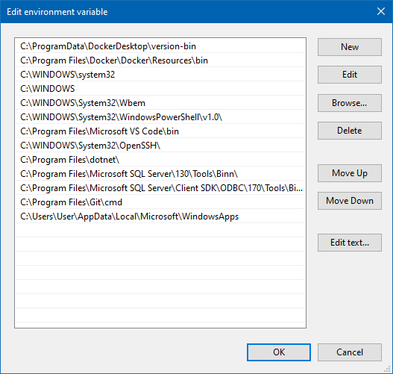The width and height of the screenshot is (393, 374).
Task: Select the WindowsPowerShell v1.0 path
Action: pos(160,117)
